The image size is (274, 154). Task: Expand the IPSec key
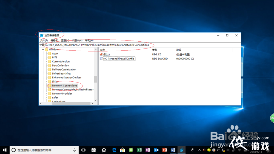pyautogui.click(x=46, y=82)
